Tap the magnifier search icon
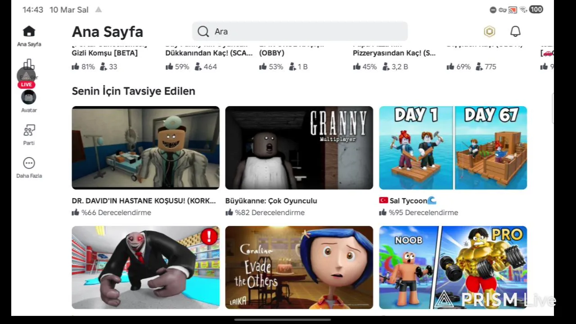This screenshot has width=576, height=324. pos(203,31)
